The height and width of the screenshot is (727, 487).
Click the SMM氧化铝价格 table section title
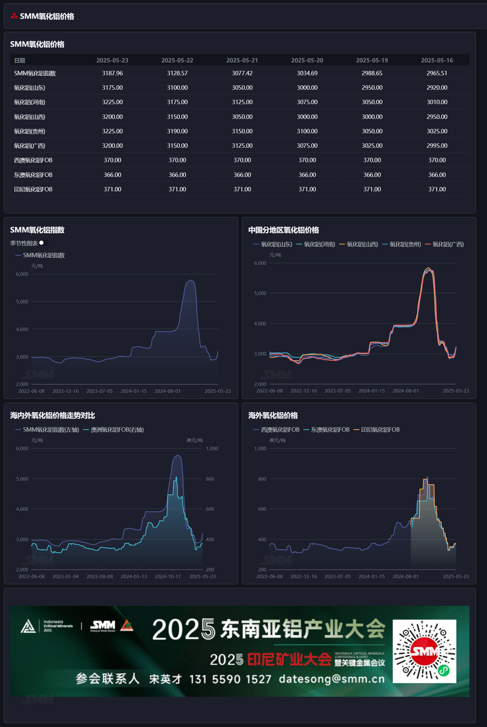tap(37, 44)
